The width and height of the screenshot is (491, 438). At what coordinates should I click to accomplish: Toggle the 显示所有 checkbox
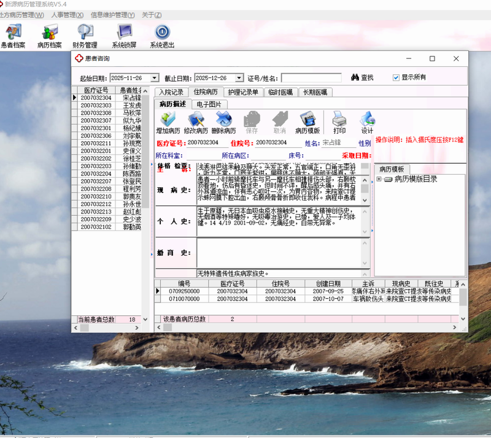(396, 78)
